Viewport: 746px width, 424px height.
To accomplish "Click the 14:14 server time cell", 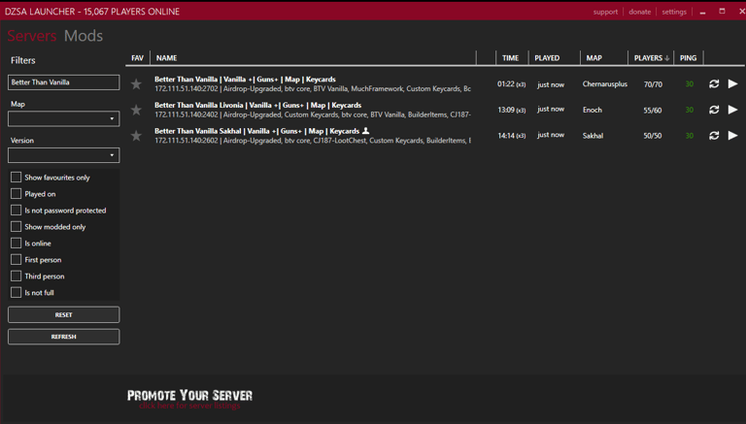I will pyautogui.click(x=512, y=136).
